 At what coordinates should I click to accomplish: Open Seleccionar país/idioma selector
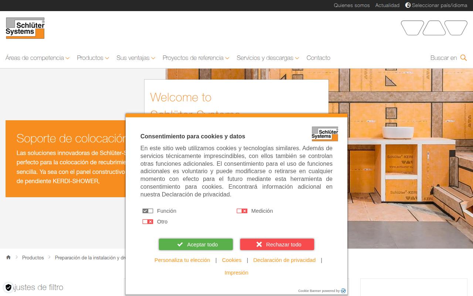[x=436, y=5]
